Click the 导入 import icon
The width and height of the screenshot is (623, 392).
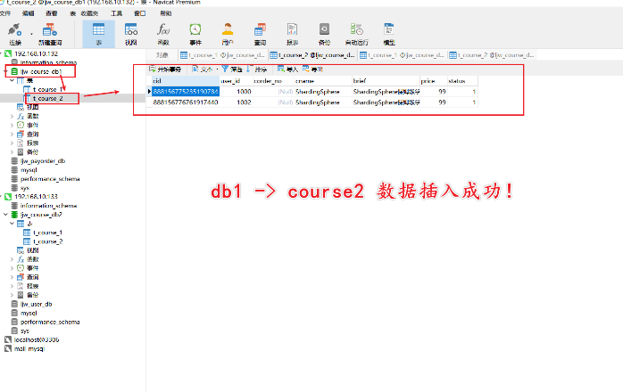click(281, 69)
